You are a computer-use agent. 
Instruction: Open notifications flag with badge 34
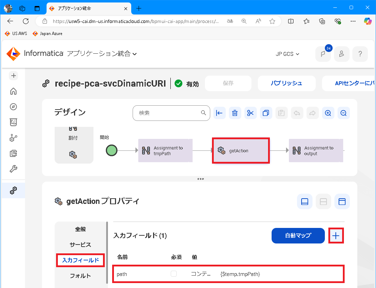(x=323, y=54)
